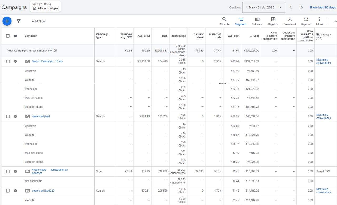
Task: Go to next date range
Action: tap(301, 7)
